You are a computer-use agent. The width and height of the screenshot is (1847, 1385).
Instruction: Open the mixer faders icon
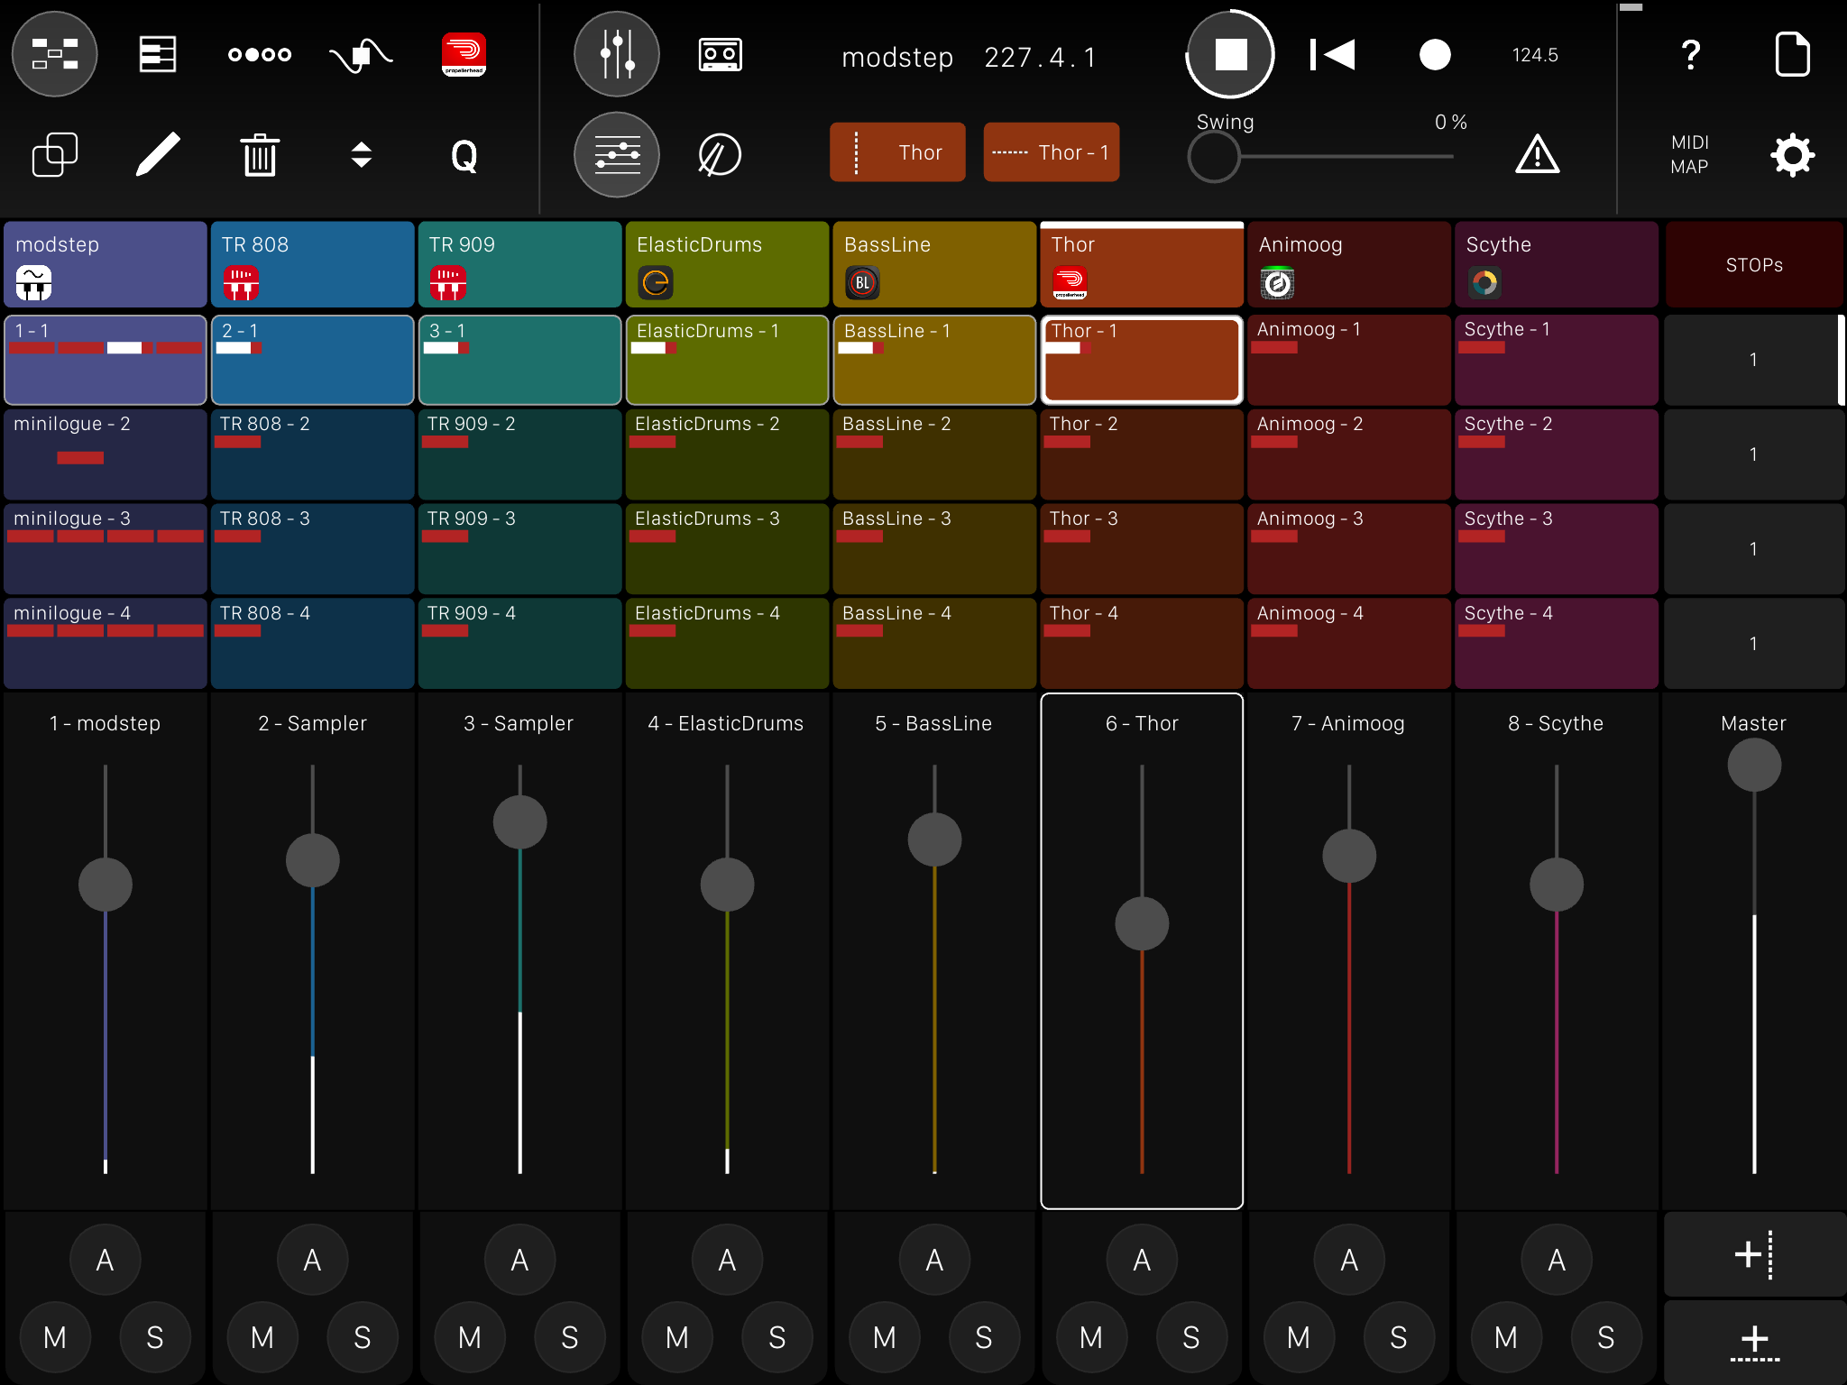pyautogui.click(x=616, y=54)
